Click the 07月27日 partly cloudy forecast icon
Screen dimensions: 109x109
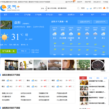[x=55, y=34]
